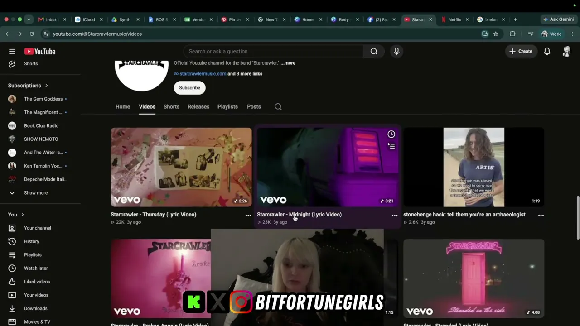Go back in browser history
Screen dimensions: 580x326
8,34
